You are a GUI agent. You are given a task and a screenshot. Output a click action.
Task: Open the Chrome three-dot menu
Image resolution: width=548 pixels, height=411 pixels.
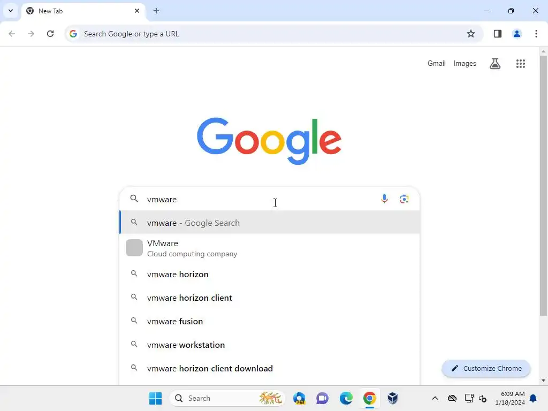pos(536,34)
